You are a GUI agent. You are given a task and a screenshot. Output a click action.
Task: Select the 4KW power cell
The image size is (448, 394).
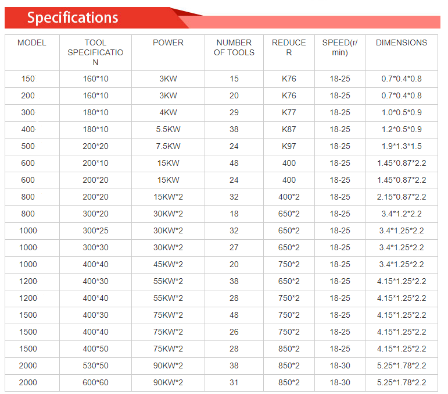click(x=168, y=112)
